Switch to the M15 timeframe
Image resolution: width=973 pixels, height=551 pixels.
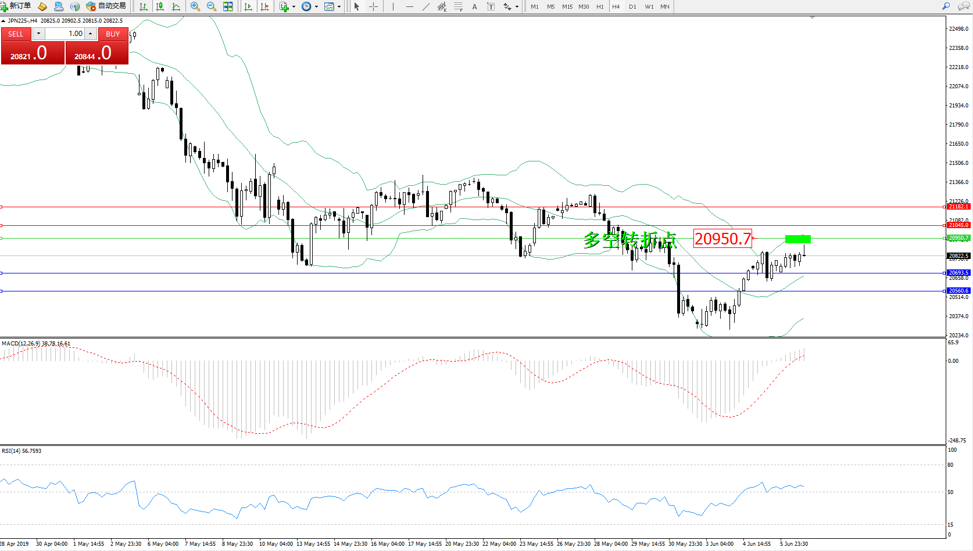[567, 6]
